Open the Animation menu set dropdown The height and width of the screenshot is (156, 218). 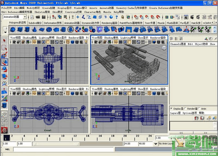click(x=25, y=17)
